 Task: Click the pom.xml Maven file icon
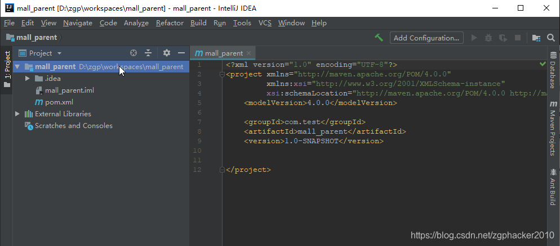click(38, 102)
